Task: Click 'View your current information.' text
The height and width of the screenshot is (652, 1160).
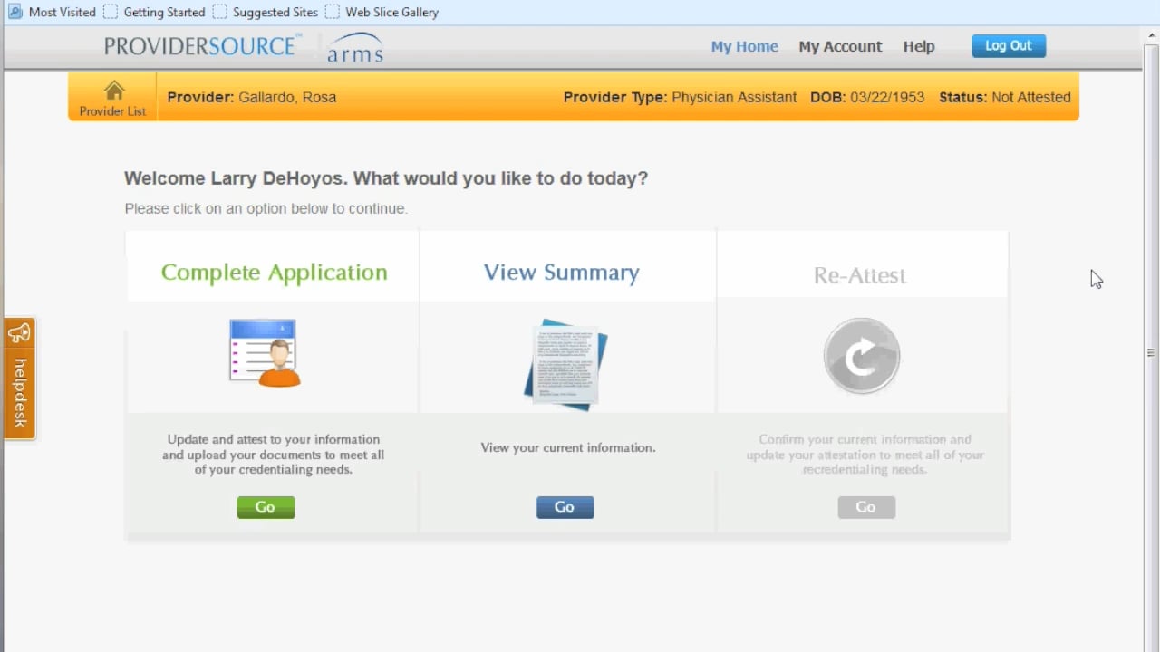Action: point(568,447)
